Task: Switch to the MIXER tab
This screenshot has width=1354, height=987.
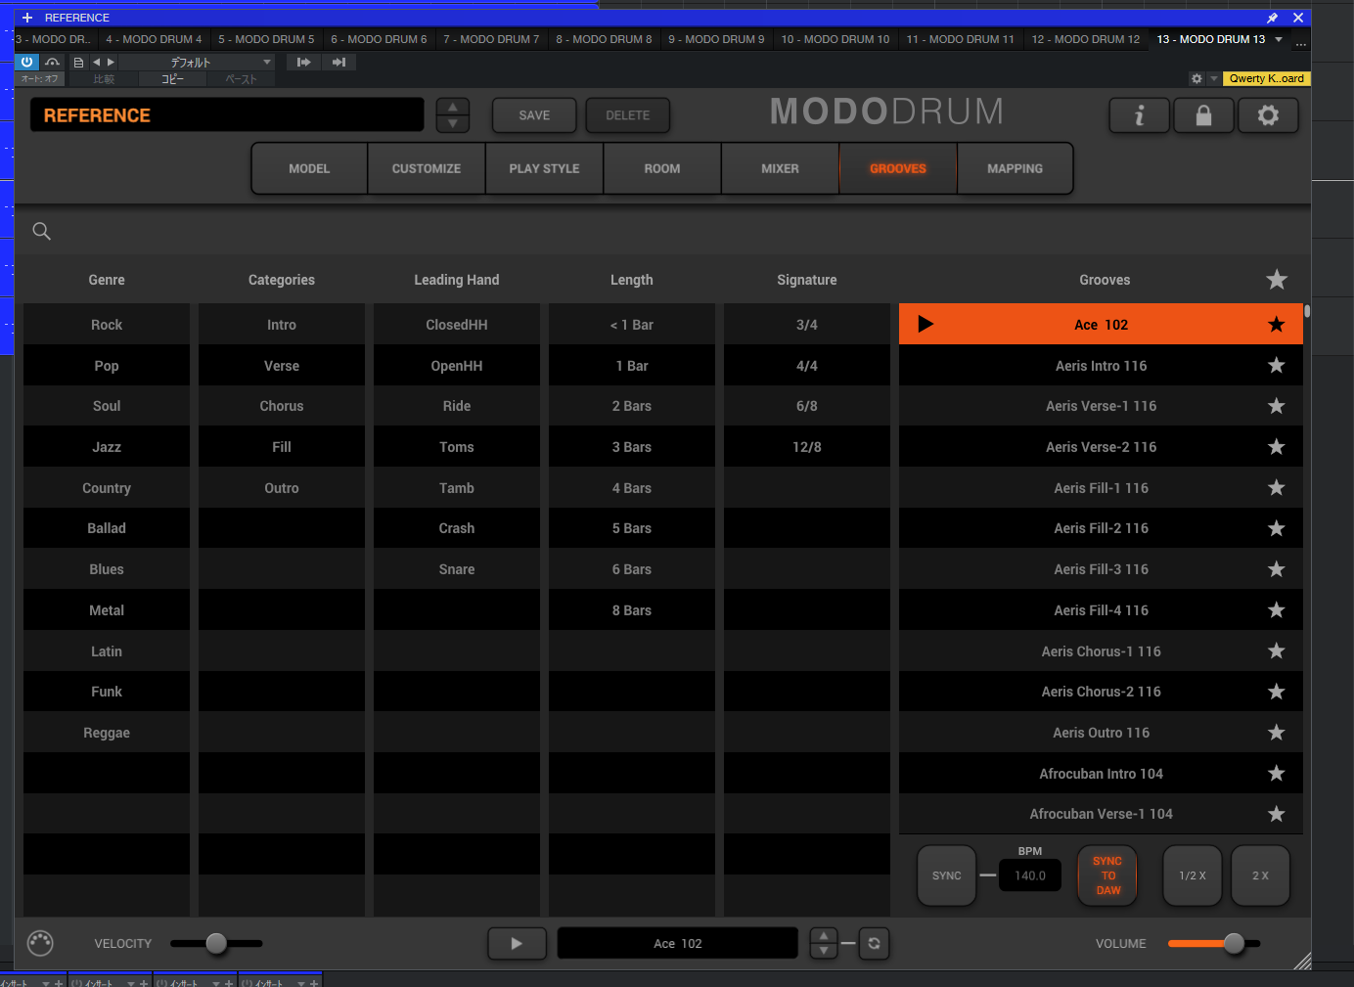Action: tap(780, 168)
